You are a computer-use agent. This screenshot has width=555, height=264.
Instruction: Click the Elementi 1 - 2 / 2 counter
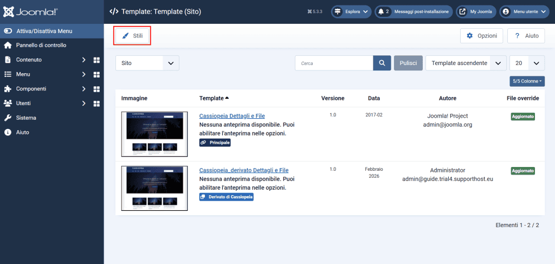tap(517, 225)
